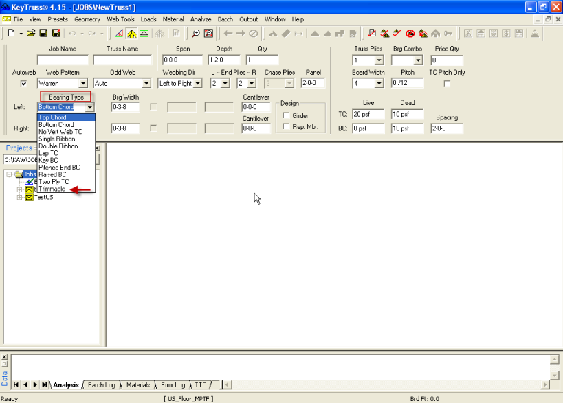Open the left End Plies dropdown

225,84
